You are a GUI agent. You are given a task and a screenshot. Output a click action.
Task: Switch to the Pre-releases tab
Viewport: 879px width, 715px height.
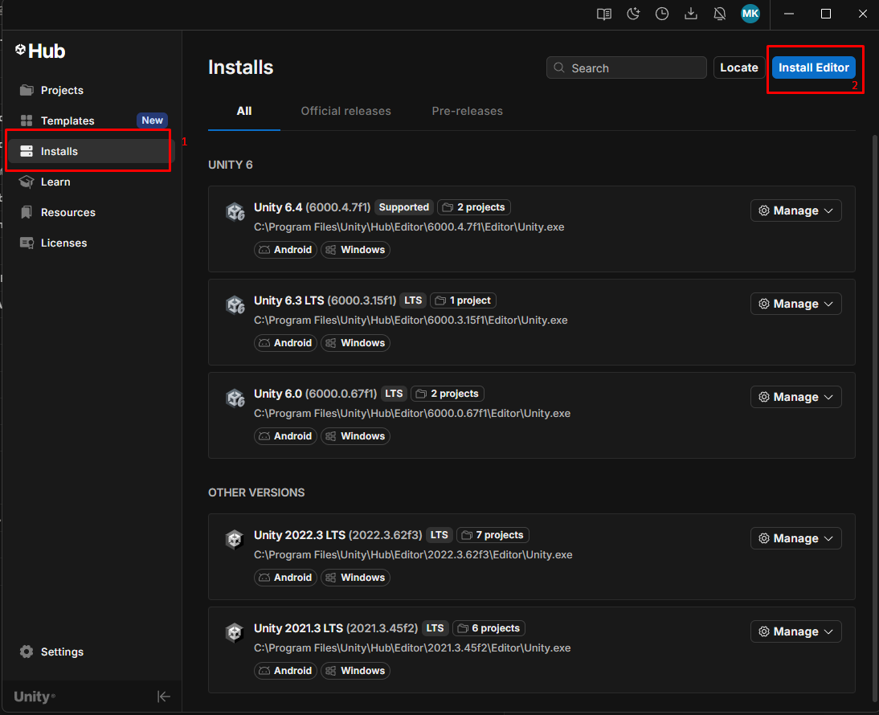(467, 111)
